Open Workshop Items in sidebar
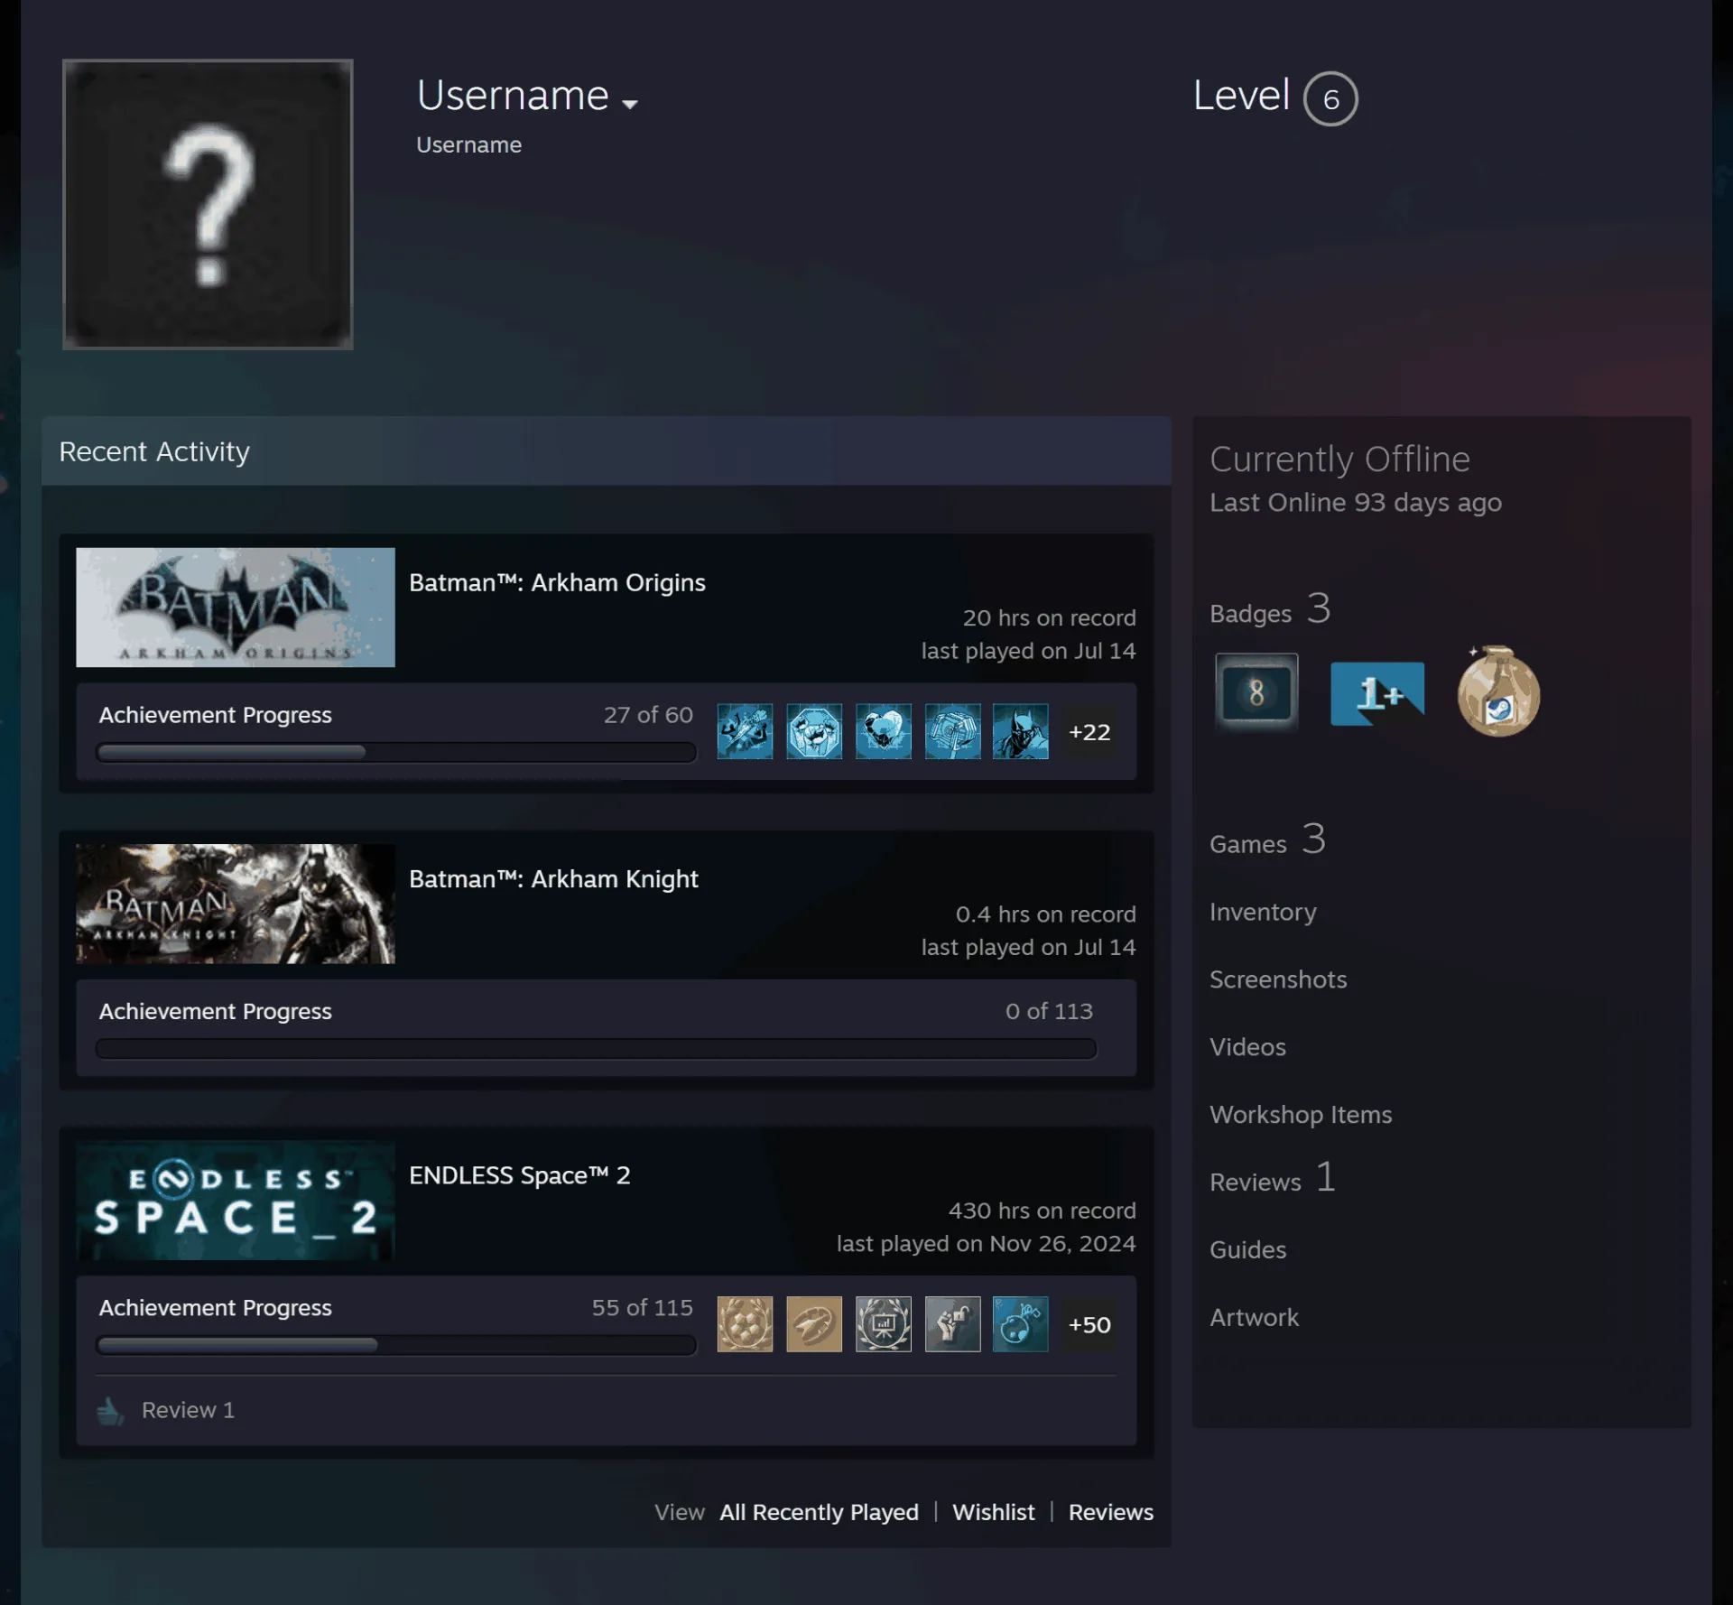 pyautogui.click(x=1301, y=1115)
